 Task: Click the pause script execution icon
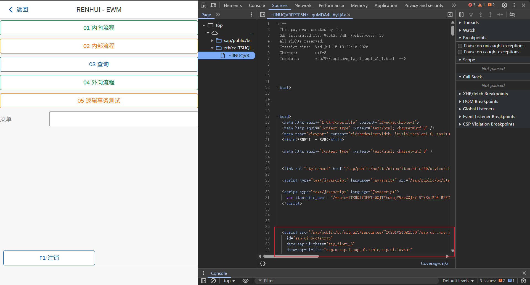coord(461,14)
